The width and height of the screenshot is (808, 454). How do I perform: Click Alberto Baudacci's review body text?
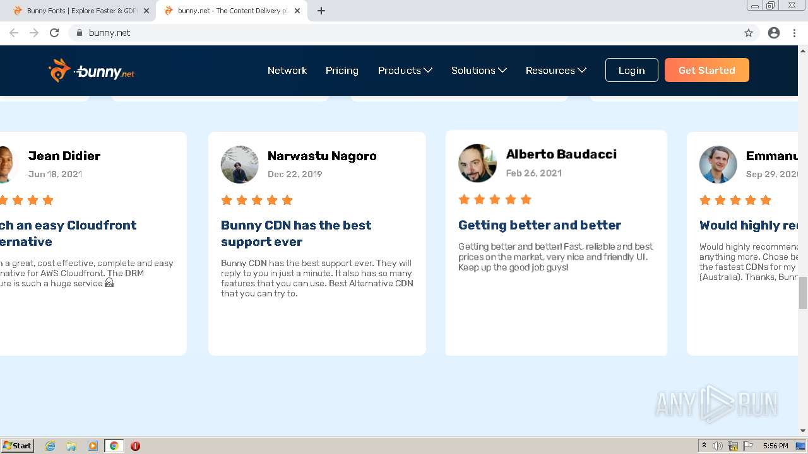555,257
